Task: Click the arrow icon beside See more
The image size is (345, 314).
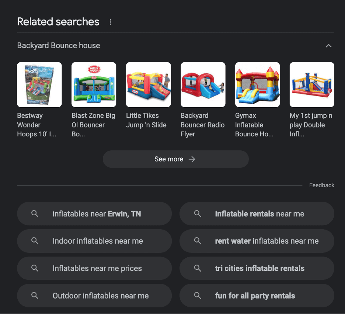Action: coord(192,159)
